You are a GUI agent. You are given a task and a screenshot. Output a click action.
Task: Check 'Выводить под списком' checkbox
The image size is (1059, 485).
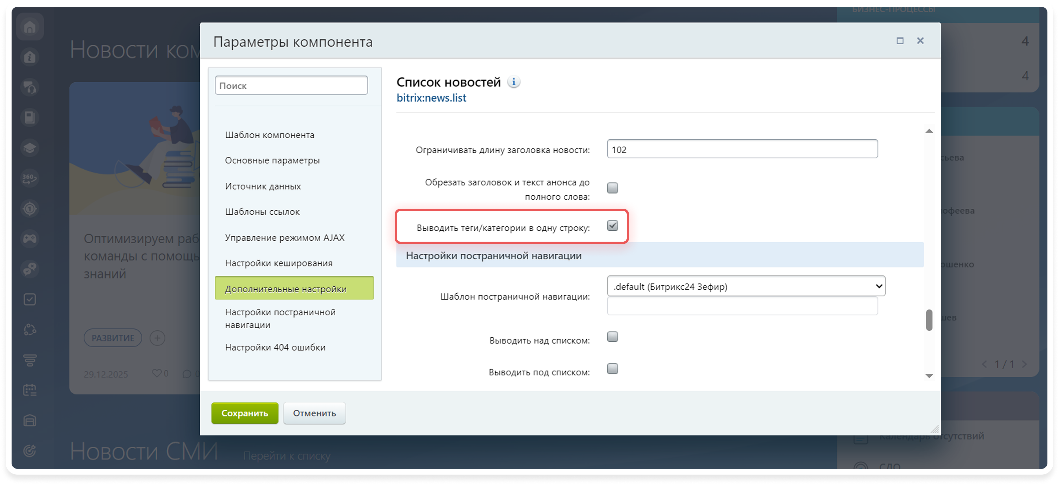[613, 369]
